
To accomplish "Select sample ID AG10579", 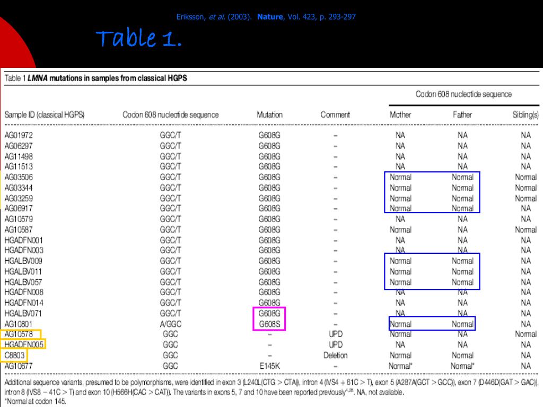I will pos(19,219).
